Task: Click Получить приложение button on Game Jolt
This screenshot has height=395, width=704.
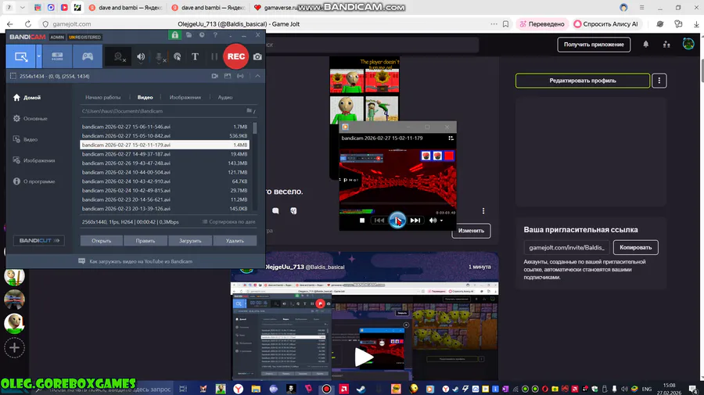Action: (594, 45)
